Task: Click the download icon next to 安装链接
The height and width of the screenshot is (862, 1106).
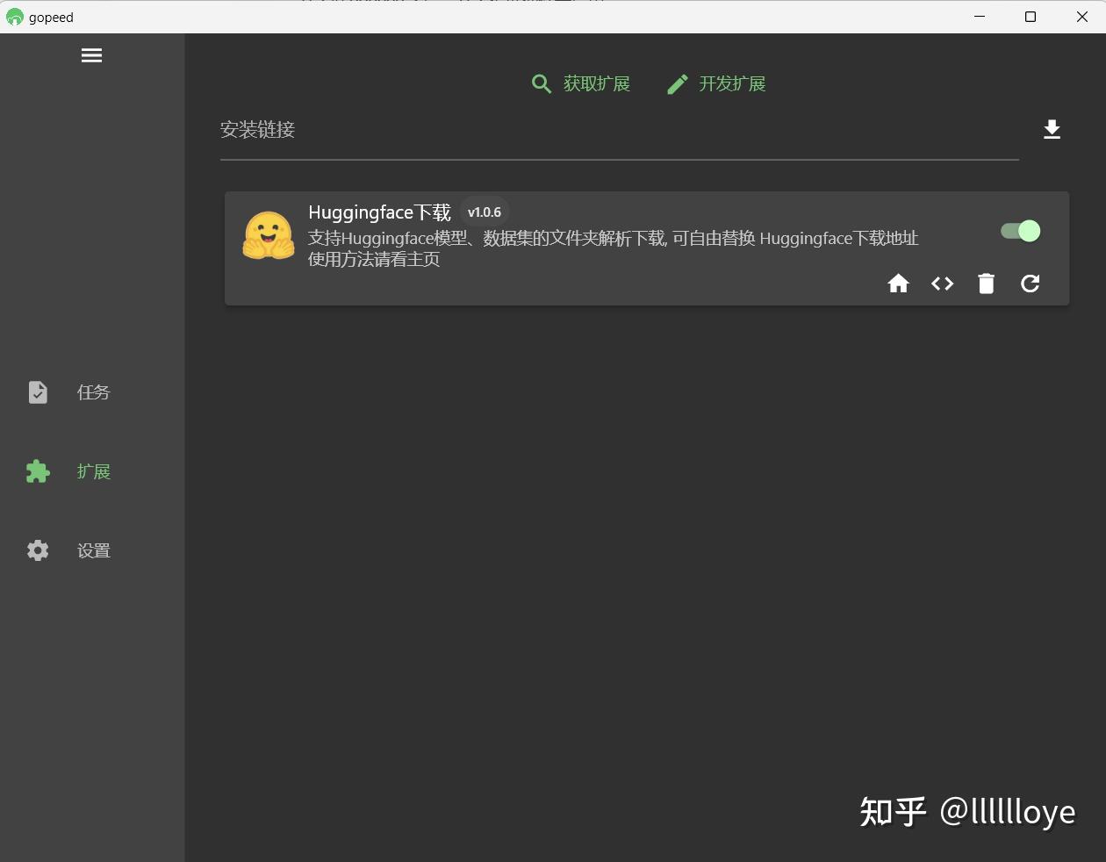Action: (x=1052, y=129)
